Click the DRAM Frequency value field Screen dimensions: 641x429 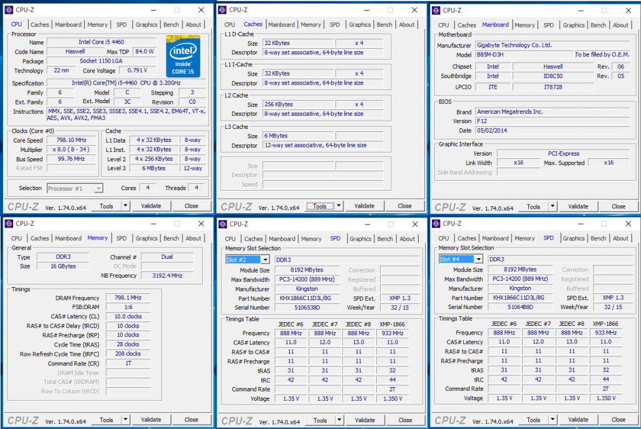coord(128,298)
